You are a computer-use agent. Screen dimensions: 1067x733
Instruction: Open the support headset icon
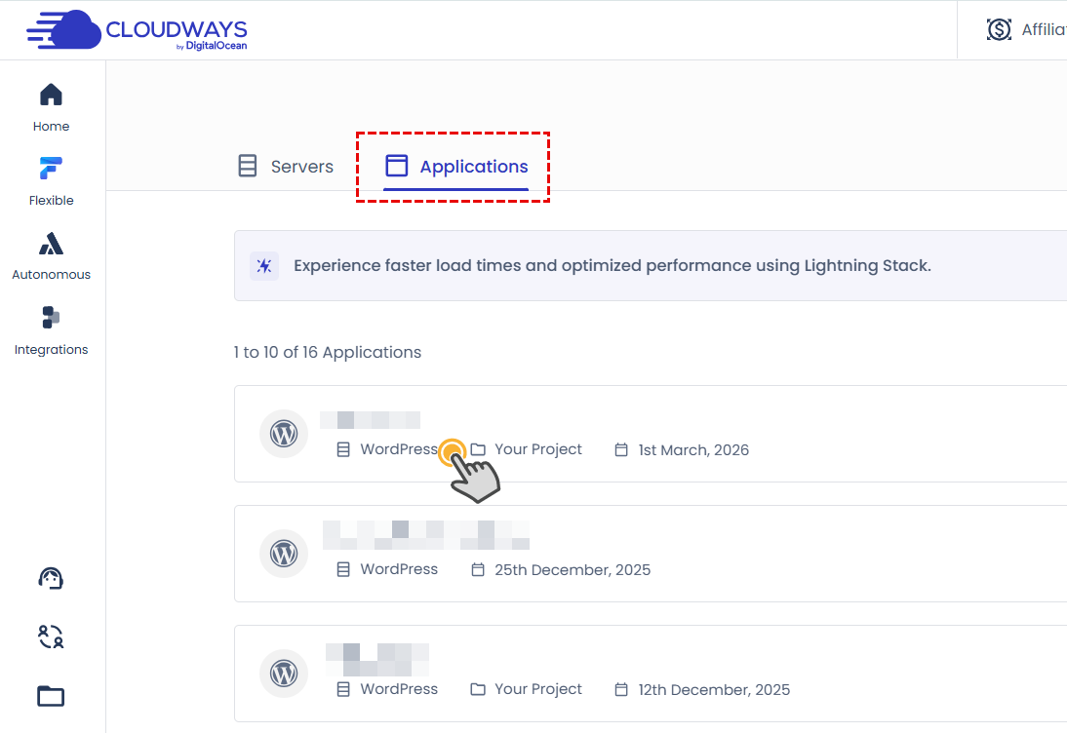pos(51,579)
